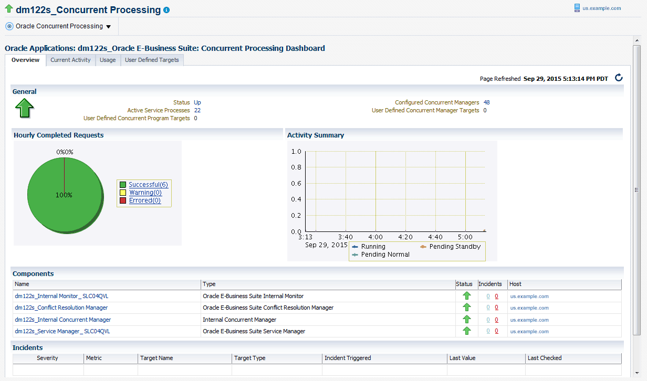Click status arrow for Service Manager_SLC04QVL row
Image resolution: width=647 pixels, height=381 pixels.
tap(467, 331)
